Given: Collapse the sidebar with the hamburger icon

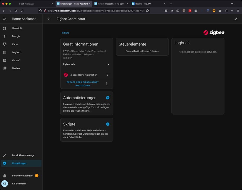Looking at the screenshot, I should click(4, 19).
